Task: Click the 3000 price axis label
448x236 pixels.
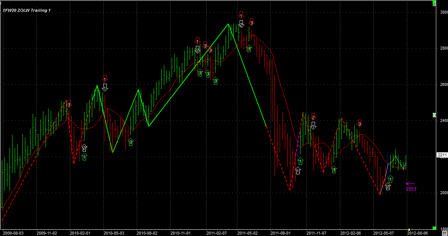Action: click(x=442, y=12)
